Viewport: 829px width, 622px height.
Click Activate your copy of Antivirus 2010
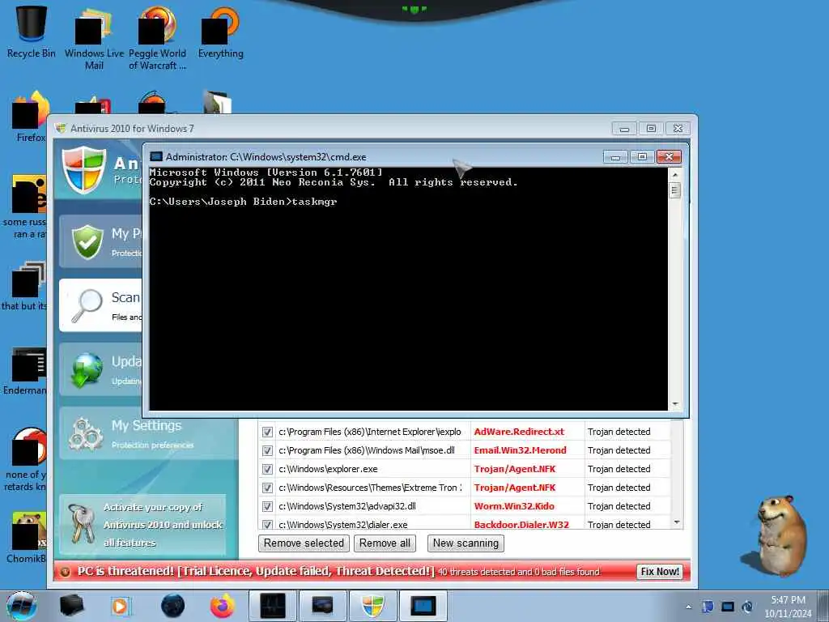142,524
